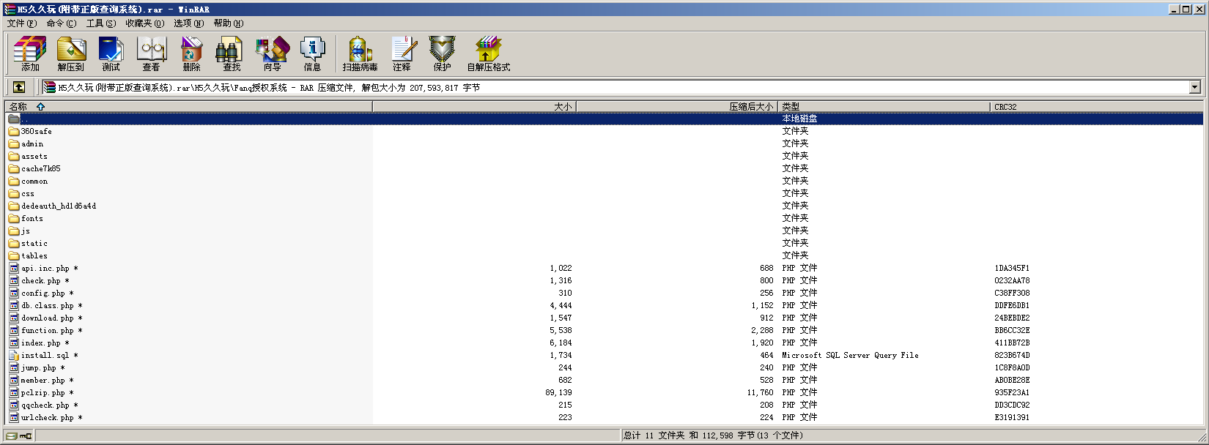Open the 自解压格式 (SFX) tool
Viewport: 1209px width, 445px height.
tap(488, 54)
